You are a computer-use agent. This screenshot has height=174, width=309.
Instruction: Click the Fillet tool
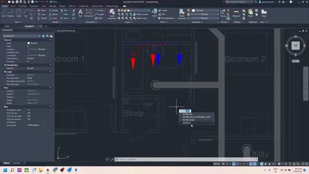click(x=64, y=14)
